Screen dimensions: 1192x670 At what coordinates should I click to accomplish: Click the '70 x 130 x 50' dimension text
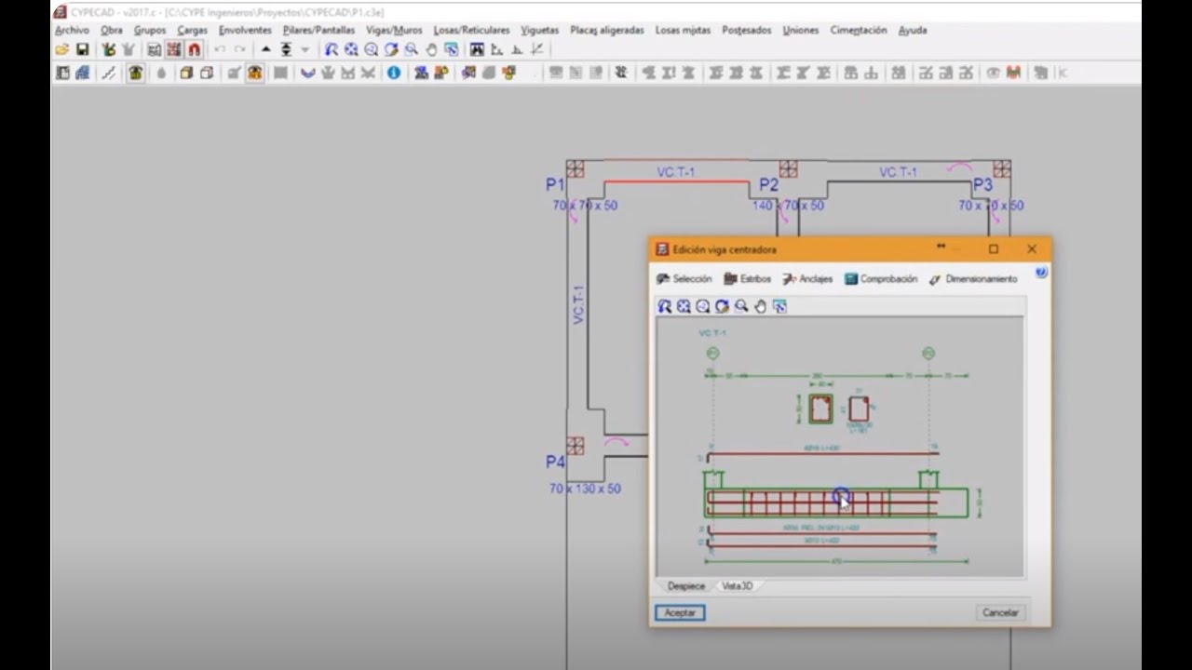point(585,489)
